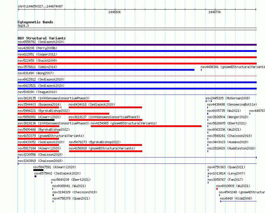
Task: Open esv3619137 (1000GenomesConsortiumPhase3) variant
Action: (104, 117)
